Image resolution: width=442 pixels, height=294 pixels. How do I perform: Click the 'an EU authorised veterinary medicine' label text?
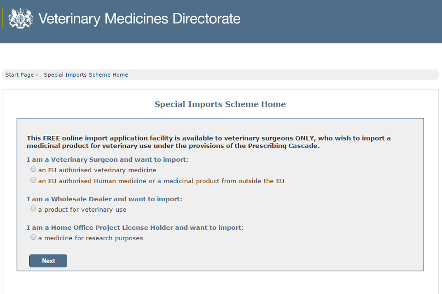pos(97,170)
